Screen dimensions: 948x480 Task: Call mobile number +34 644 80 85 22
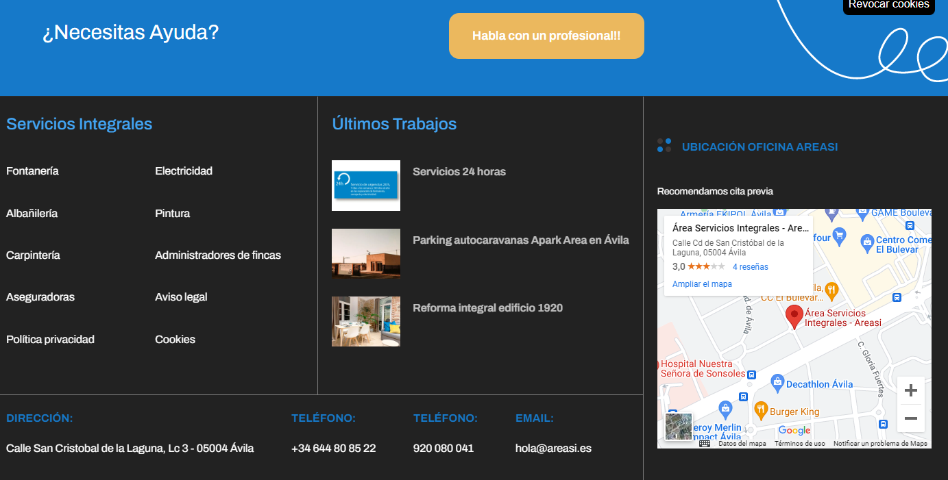(334, 449)
